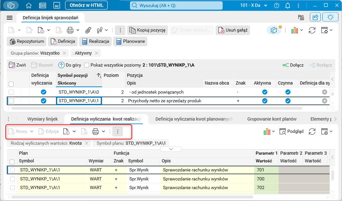Screen dimensions: 342x201
Task: Click lower horizontal scrollbar
Action: [x=133, y=197]
